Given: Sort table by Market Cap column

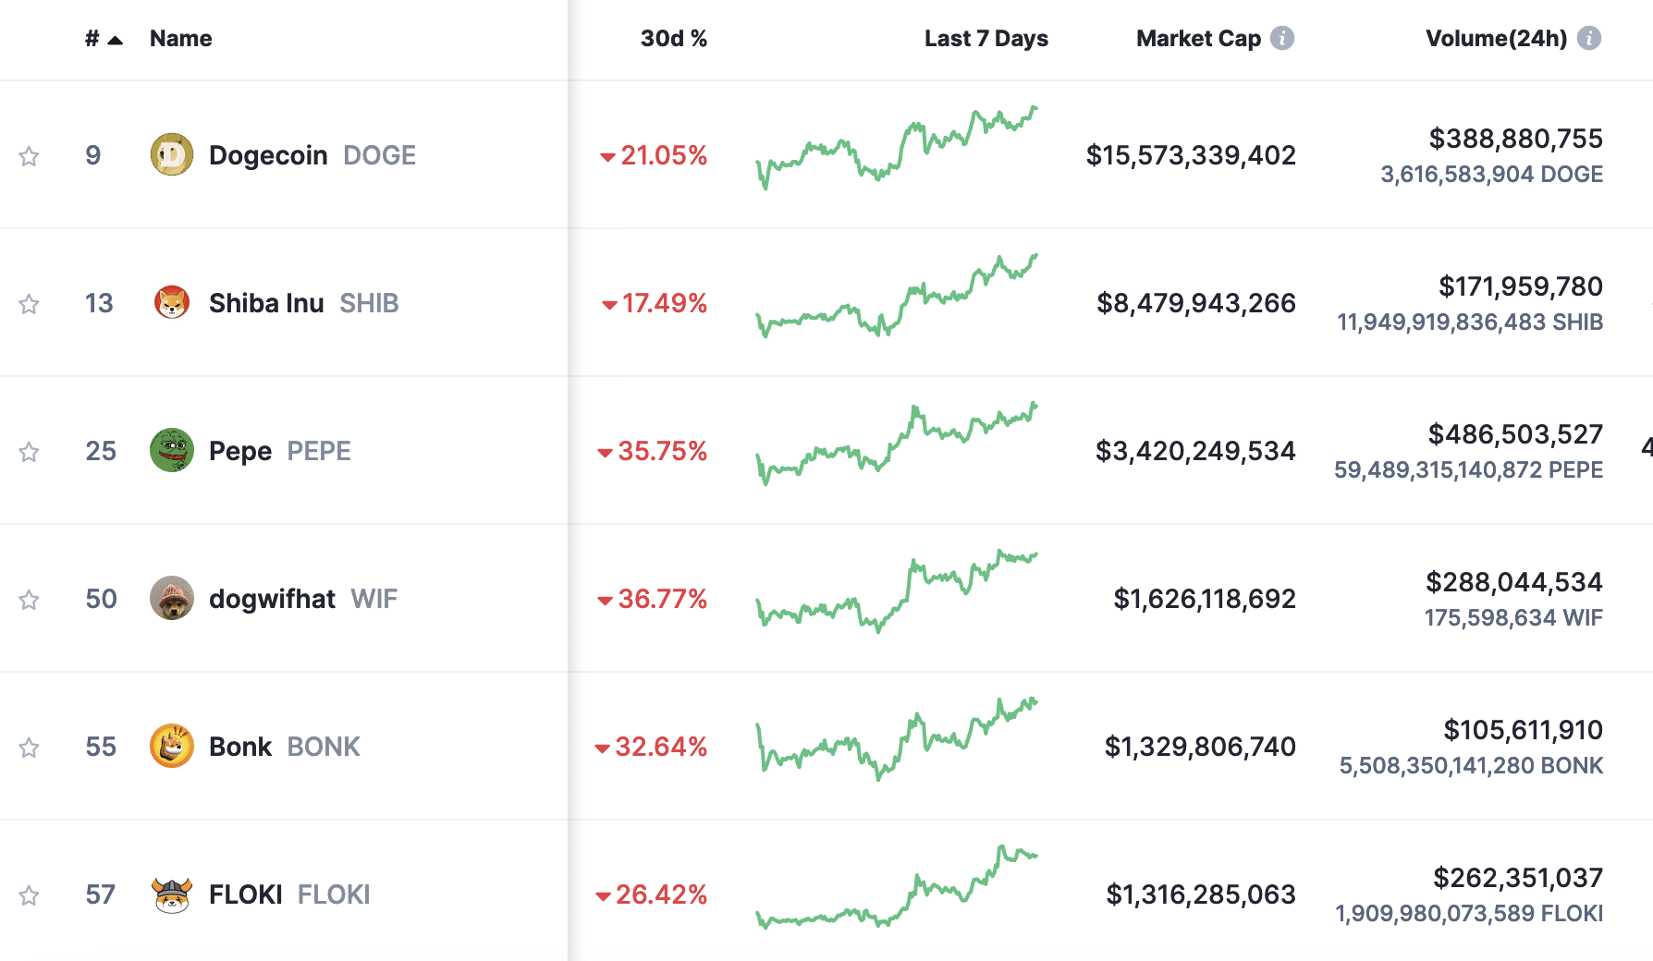Looking at the screenshot, I should (x=1199, y=39).
